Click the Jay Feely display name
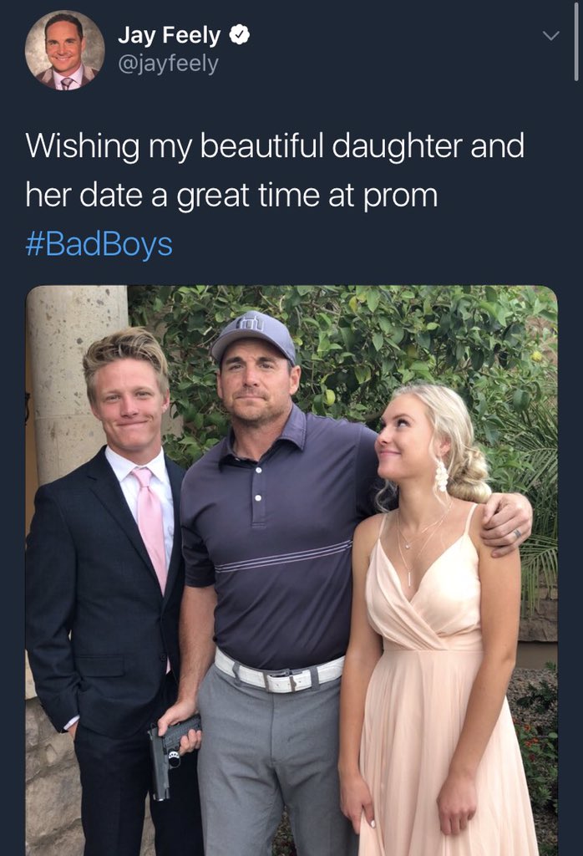583x856 pixels. click(x=169, y=35)
